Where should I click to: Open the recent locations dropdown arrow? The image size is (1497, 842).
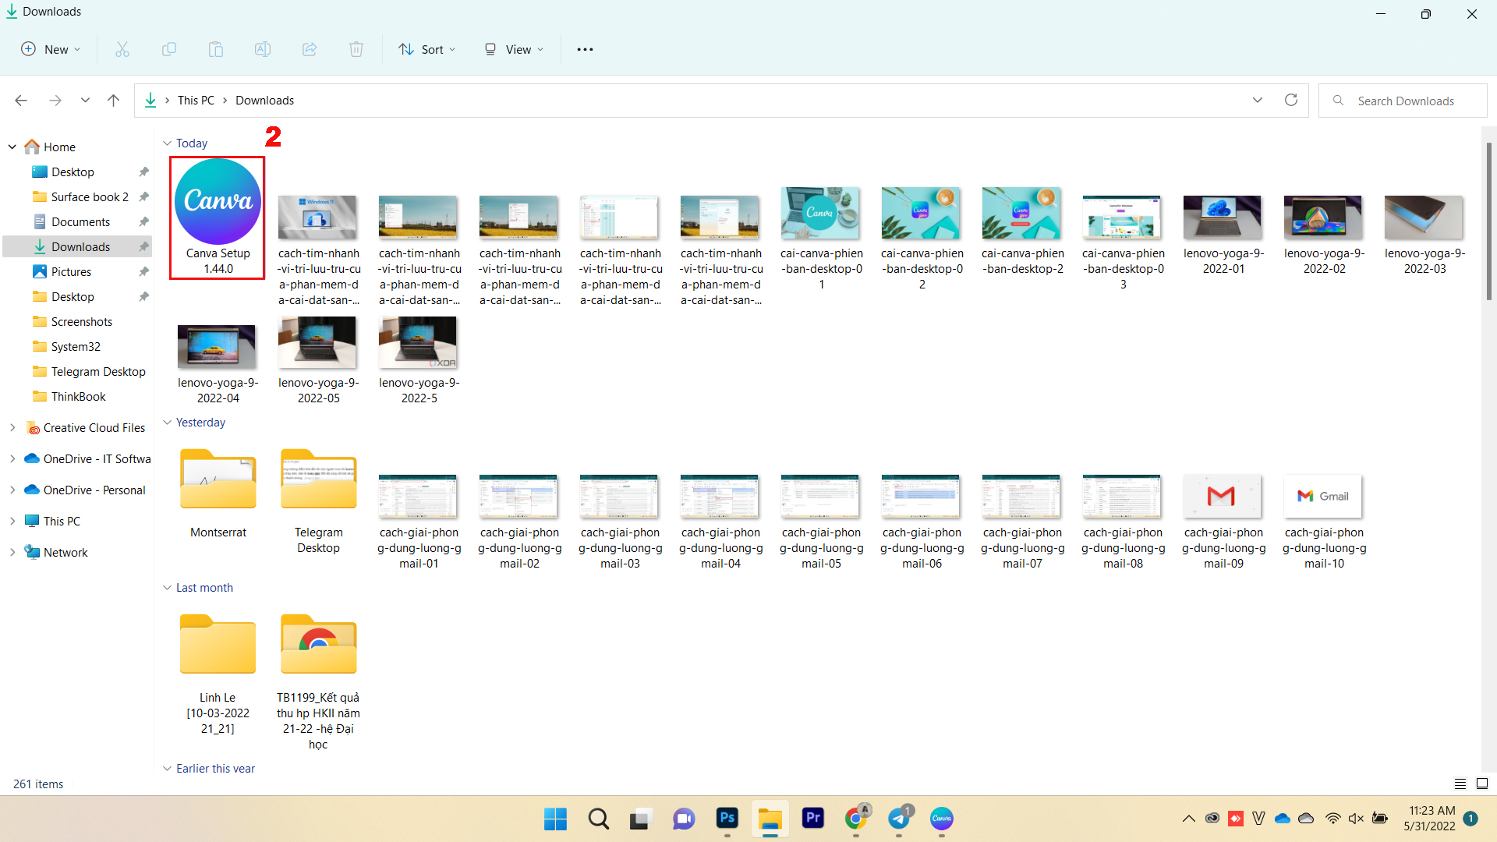[85, 101]
